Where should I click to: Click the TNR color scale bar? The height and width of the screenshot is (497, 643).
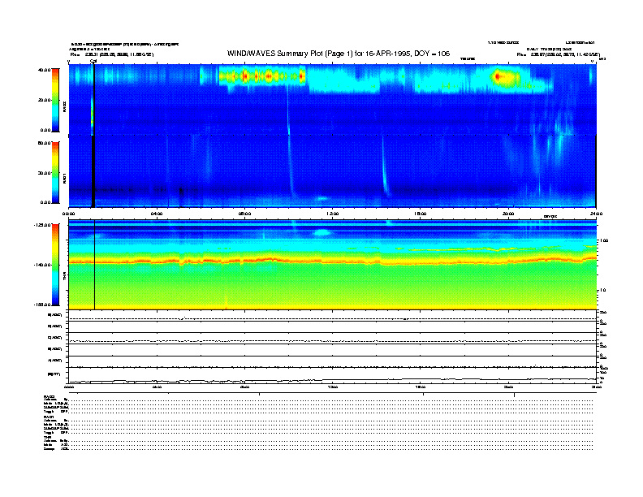[55, 265]
